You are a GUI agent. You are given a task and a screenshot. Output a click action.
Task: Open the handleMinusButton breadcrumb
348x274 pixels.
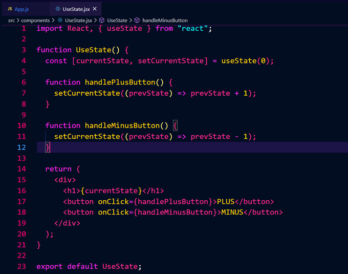165,20
